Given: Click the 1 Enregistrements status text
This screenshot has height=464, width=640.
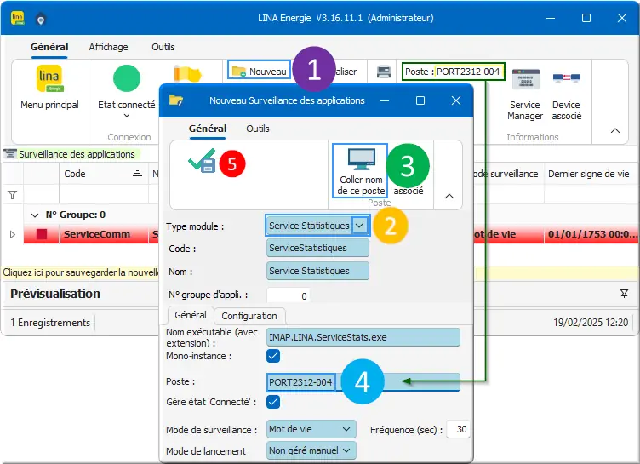Looking at the screenshot, I should tap(50, 323).
